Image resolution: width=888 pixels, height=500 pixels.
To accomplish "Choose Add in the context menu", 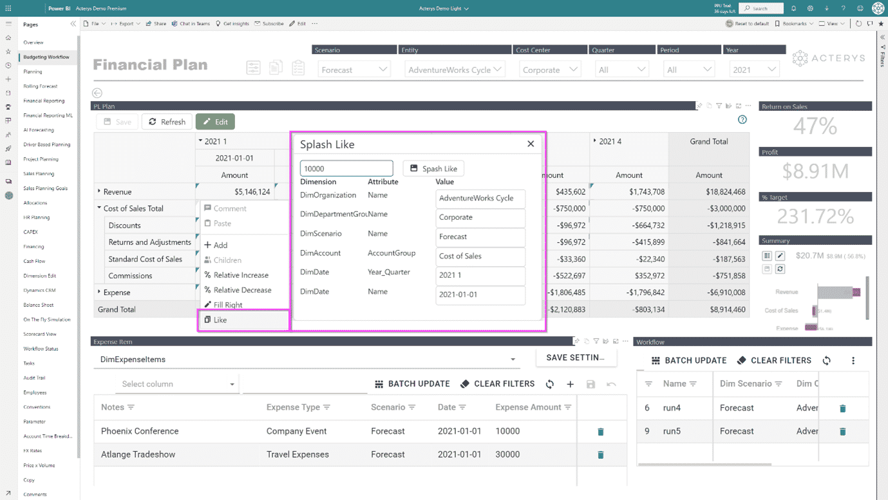I will coord(243,245).
